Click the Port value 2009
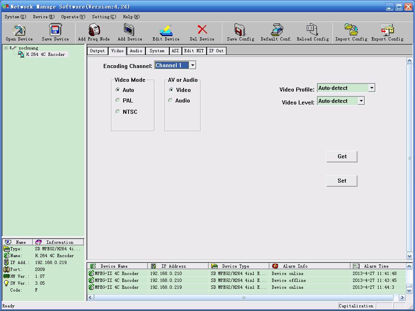Image resolution: width=415 pixels, height=311 pixels. pyautogui.click(x=40, y=269)
